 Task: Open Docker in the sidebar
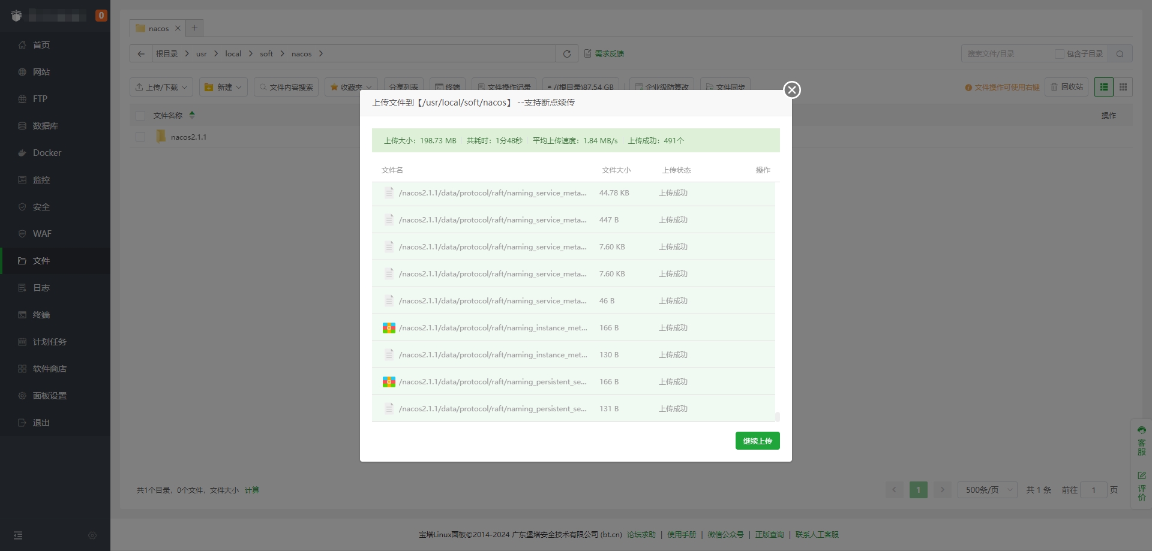tap(47, 153)
